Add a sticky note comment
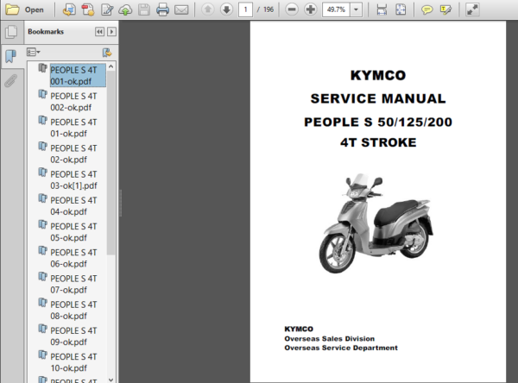 [x=426, y=9]
